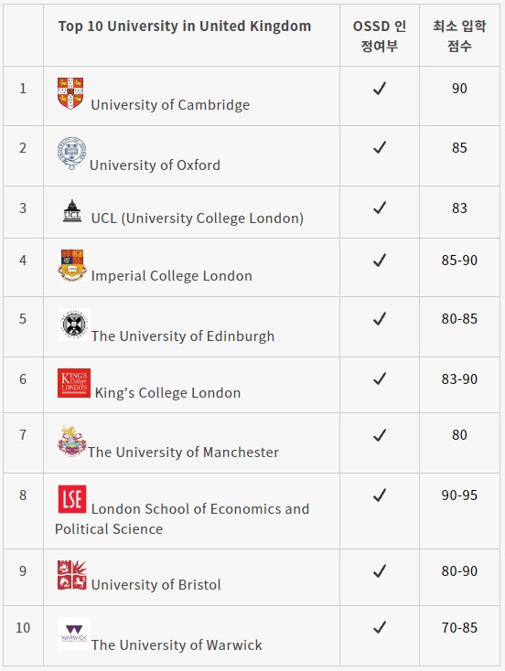Click the Imperial College London crest

tap(72, 265)
